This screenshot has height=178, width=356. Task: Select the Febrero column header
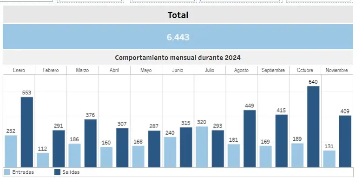pyautogui.click(x=51, y=70)
